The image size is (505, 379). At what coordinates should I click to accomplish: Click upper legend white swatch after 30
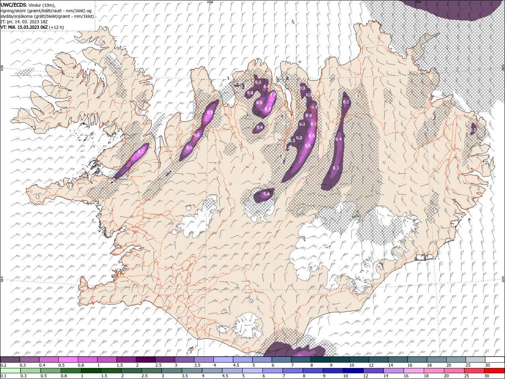click(x=495, y=360)
